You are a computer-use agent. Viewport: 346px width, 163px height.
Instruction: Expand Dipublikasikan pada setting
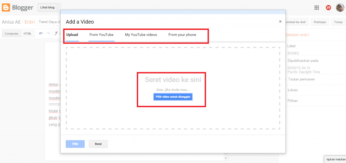303,61
